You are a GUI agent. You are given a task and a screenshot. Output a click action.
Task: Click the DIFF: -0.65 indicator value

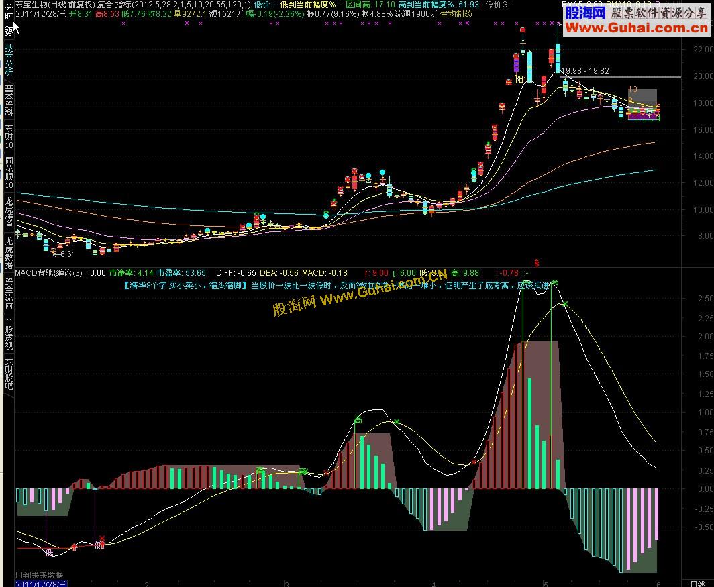pyautogui.click(x=236, y=273)
